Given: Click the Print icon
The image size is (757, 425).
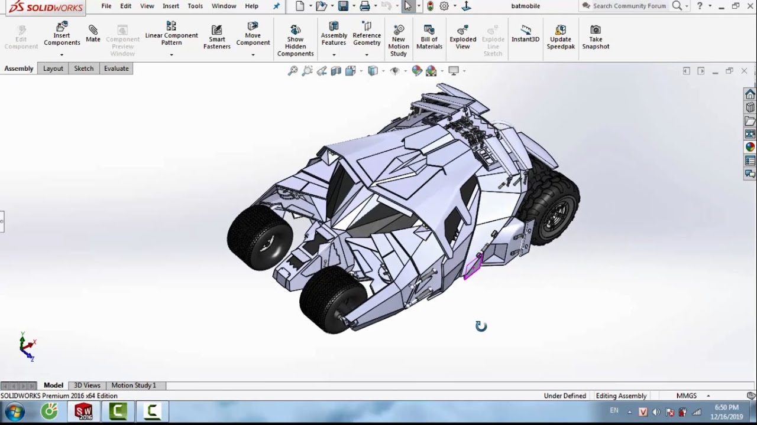Looking at the screenshot, I should [365, 6].
